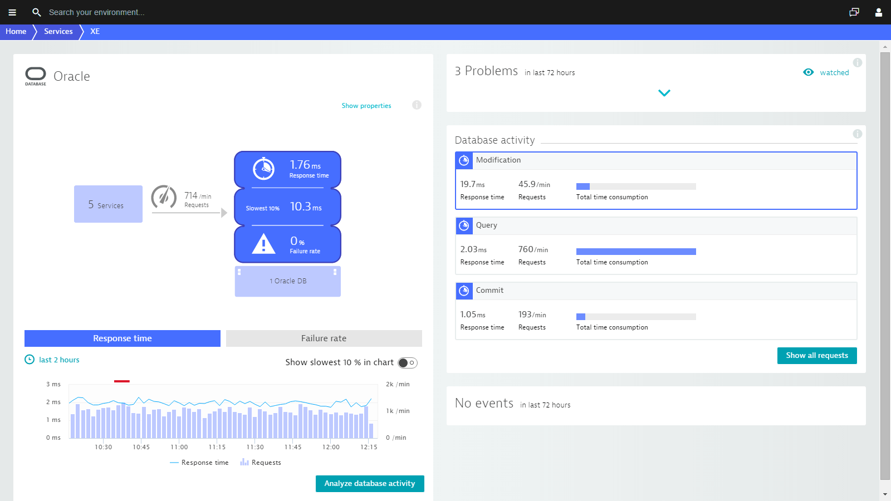Select the 760 /min Query requests value
The image size is (891, 501).
(x=533, y=249)
